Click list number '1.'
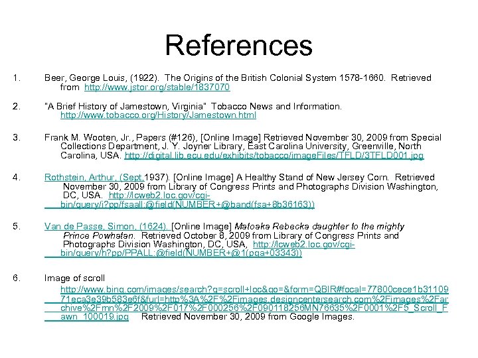The image size is (478, 358). pyautogui.click(x=17, y=78)
